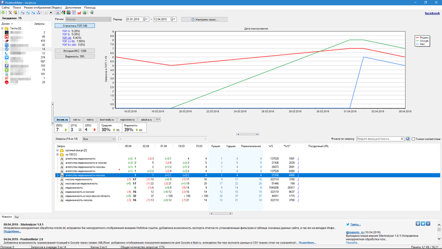The image size is (442, 249).
Task: Click the query filter search input field
Action: [x=378, y=139]
